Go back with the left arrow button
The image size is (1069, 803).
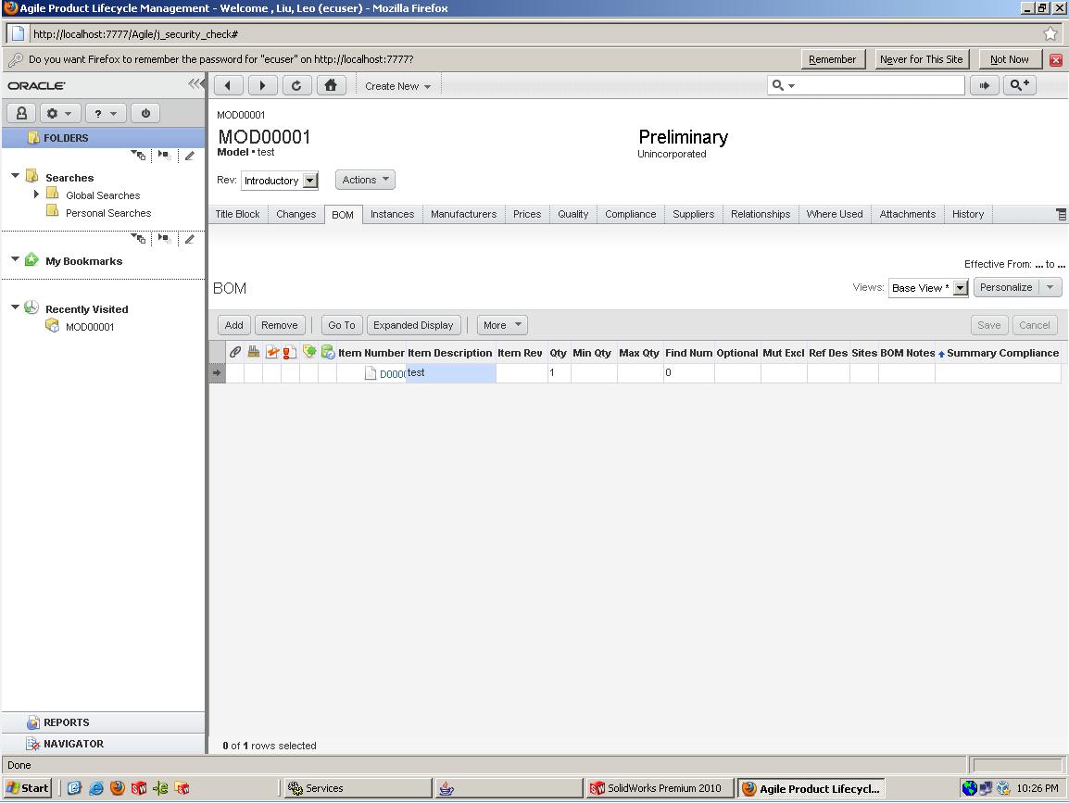(x=228, y=86)
